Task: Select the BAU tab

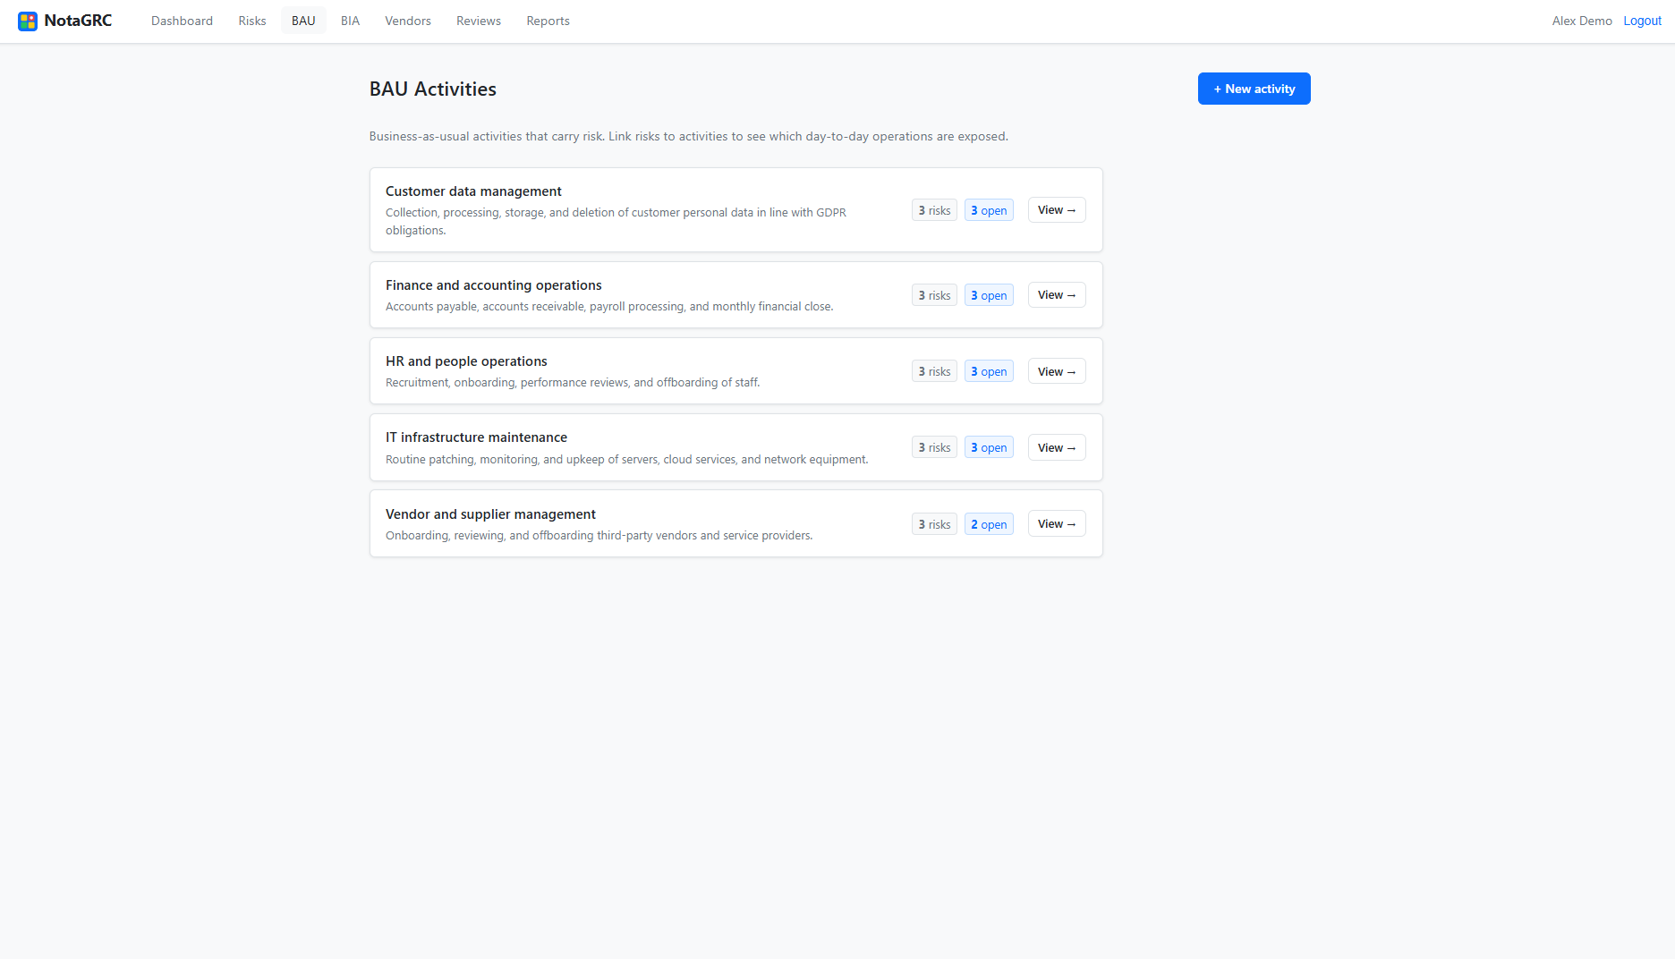Action: tap(303, 21)
